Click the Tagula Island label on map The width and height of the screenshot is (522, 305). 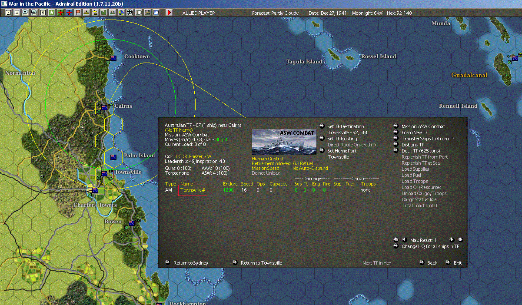tap(304, 62)
